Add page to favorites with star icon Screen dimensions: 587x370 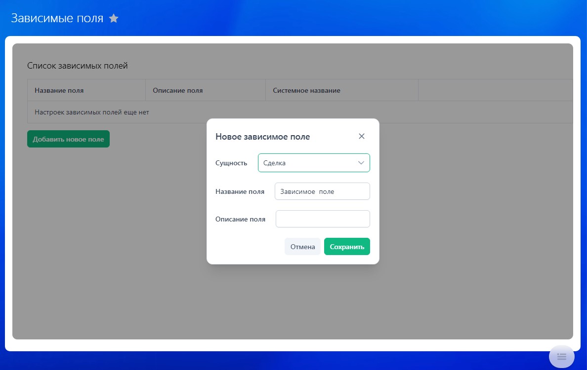(114, 19)
